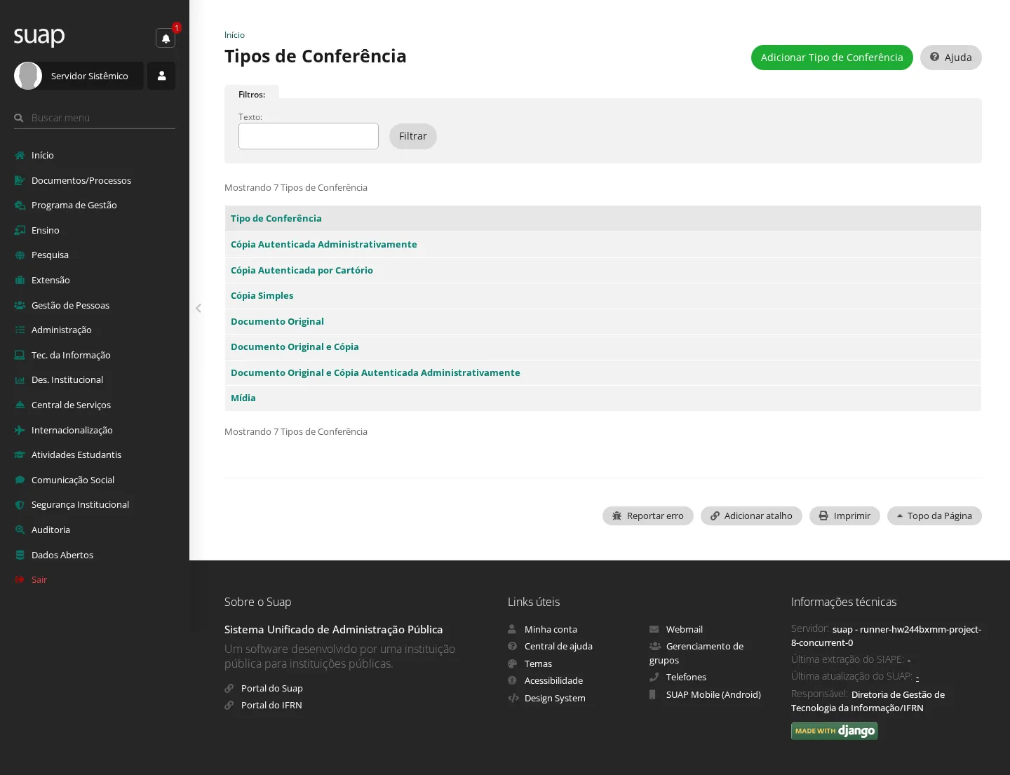Click Adicionar Tipo de Conferência button

coord(832,58)
